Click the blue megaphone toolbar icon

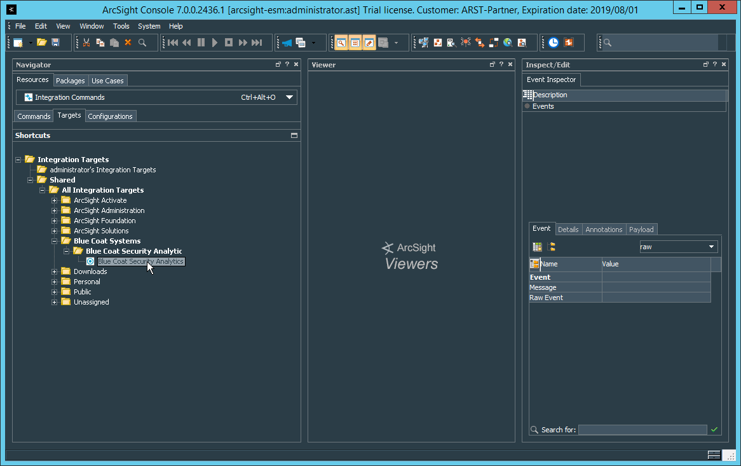pyautogui.click(x=287, y=43)
